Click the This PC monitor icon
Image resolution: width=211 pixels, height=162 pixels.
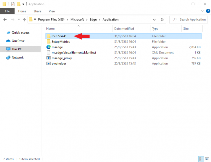(8, 49)
